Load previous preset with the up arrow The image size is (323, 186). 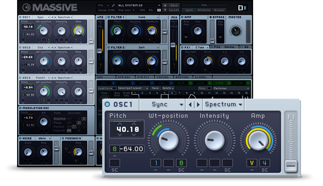click(165, 5)
